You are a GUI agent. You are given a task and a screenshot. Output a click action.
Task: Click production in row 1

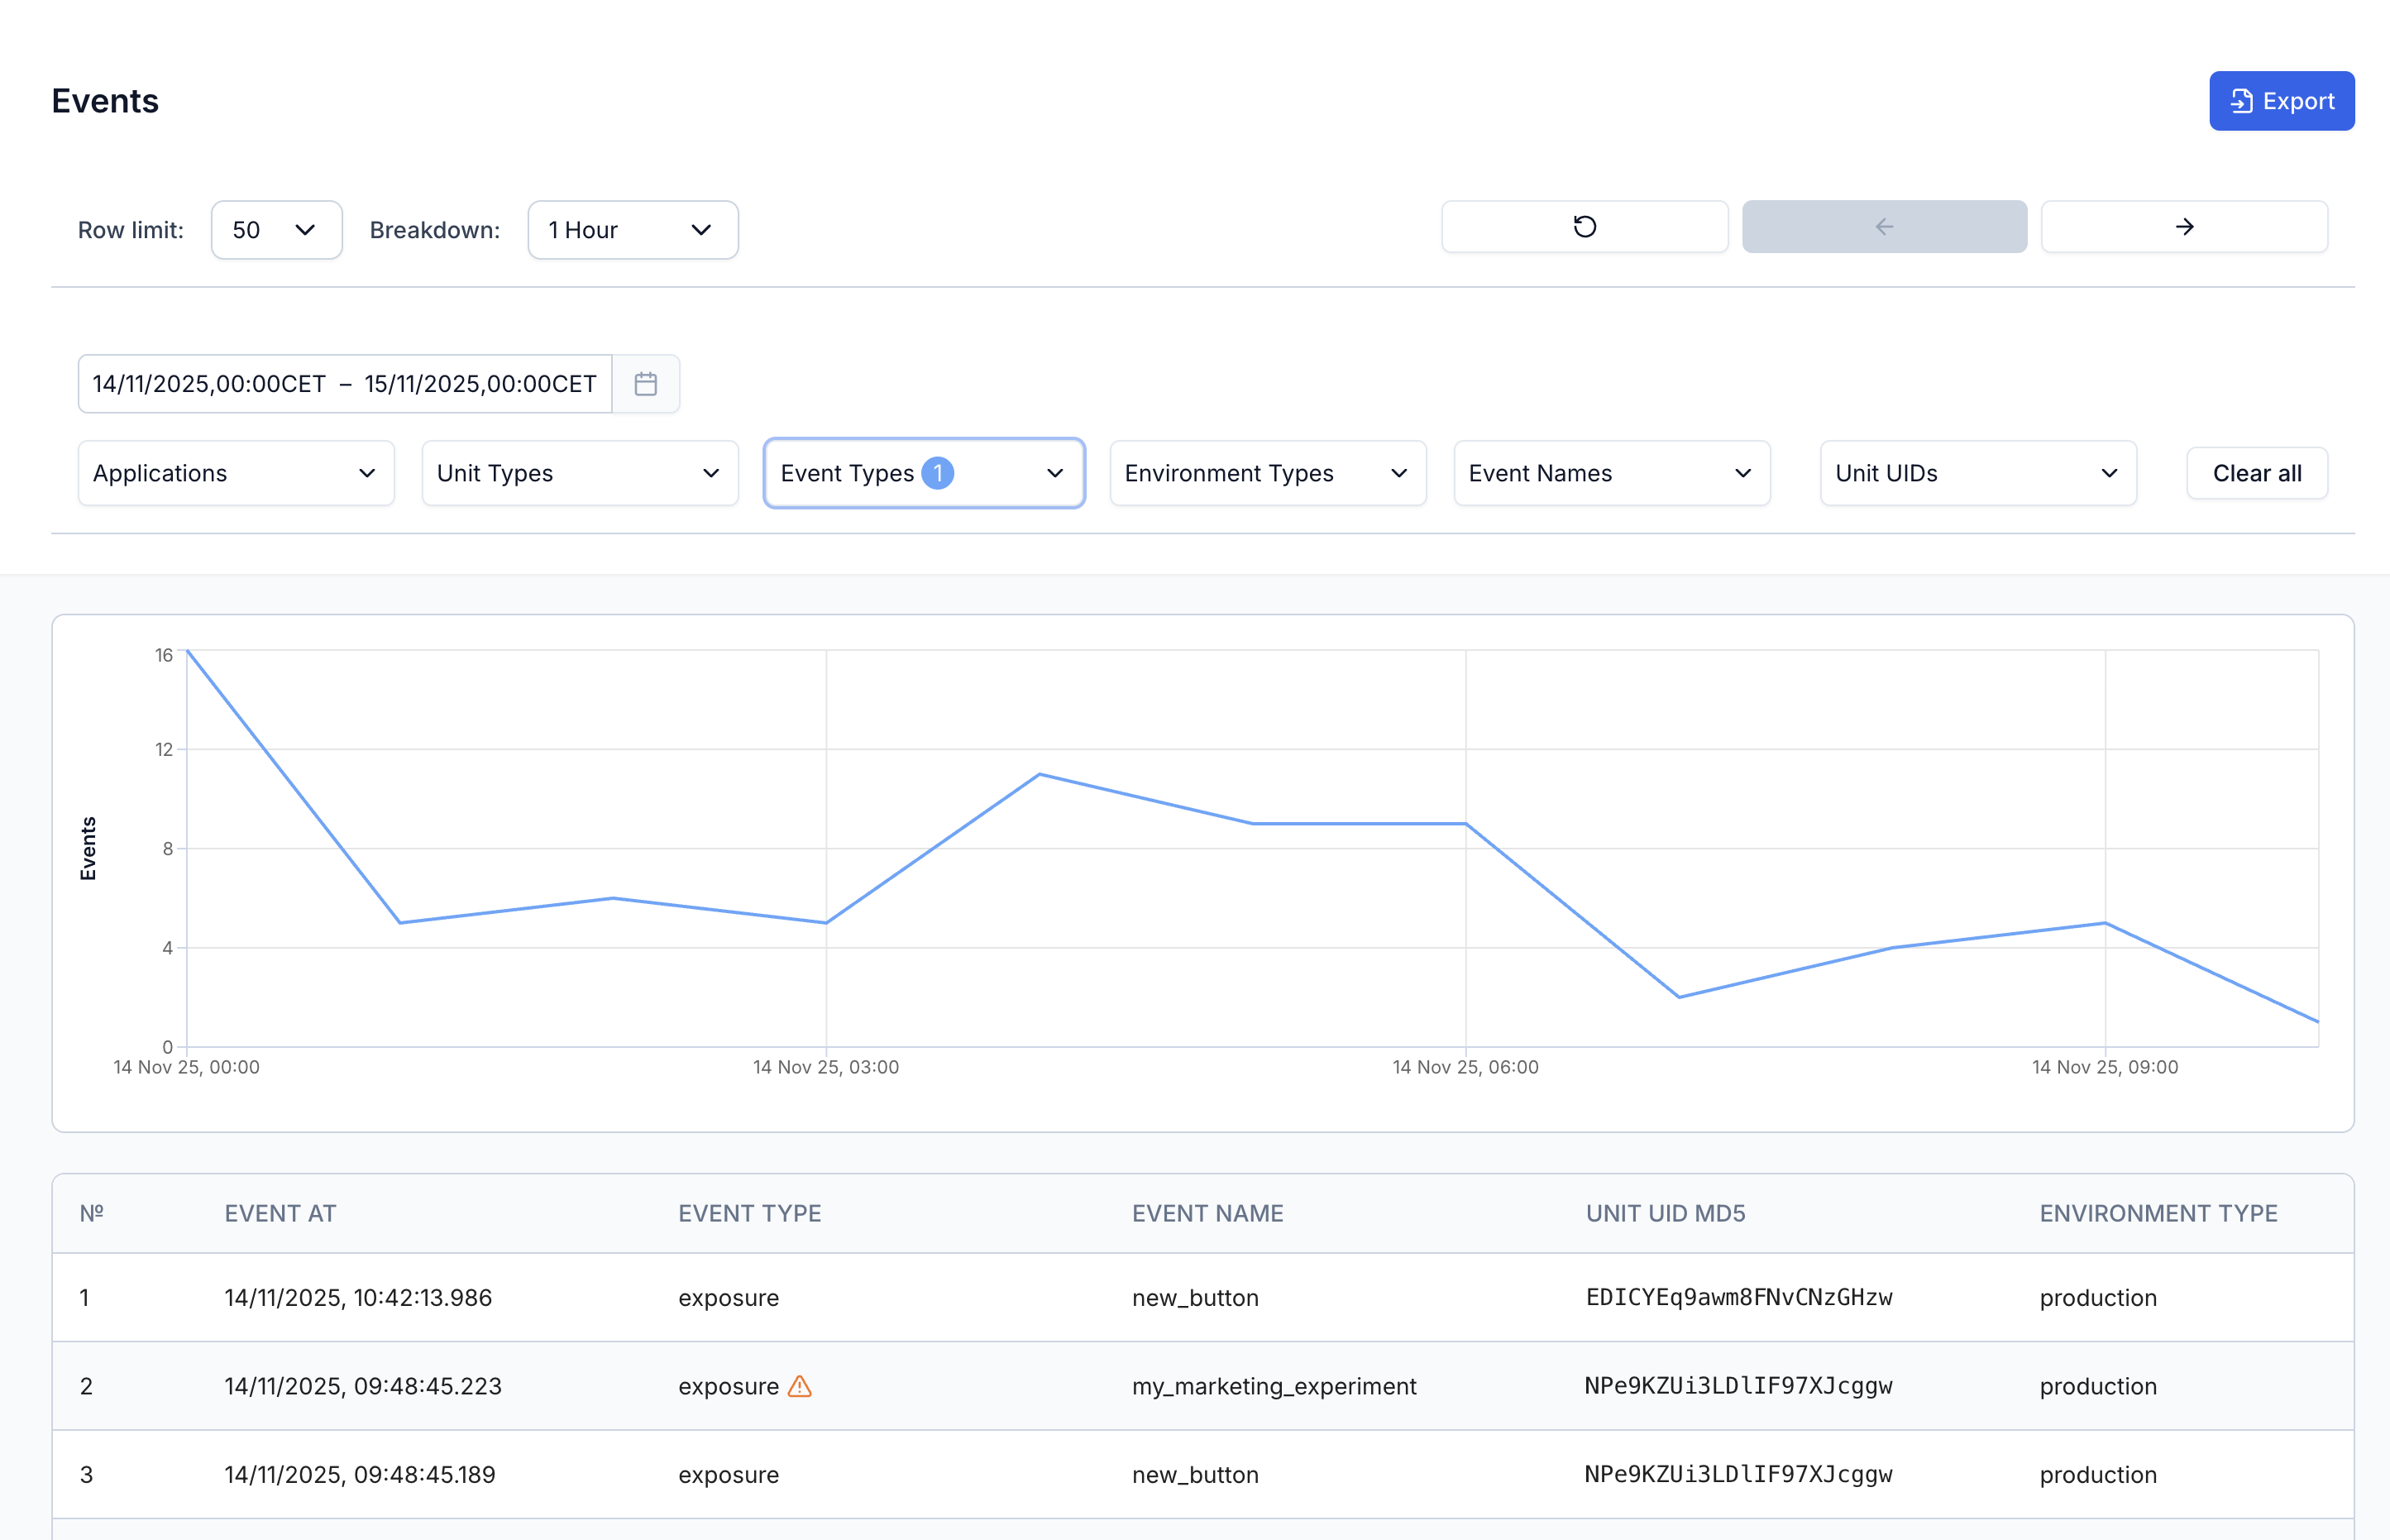(2098, 1298)
